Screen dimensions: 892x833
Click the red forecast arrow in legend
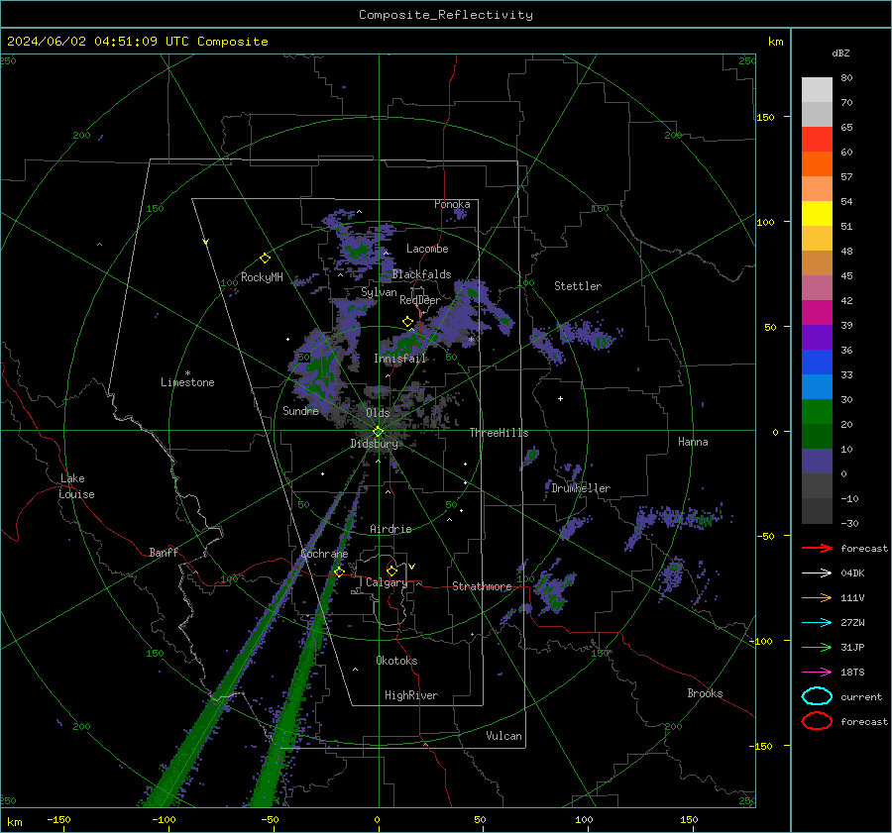point(817,548)
